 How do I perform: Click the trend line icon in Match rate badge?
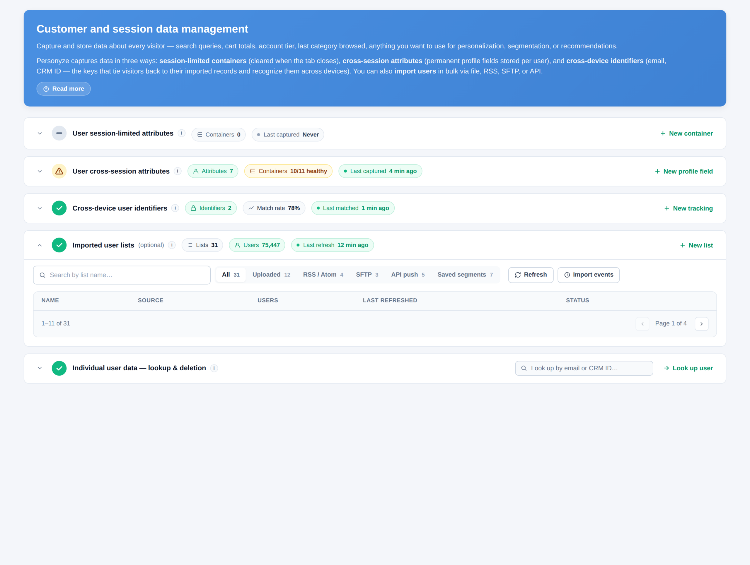click(251, 208)
